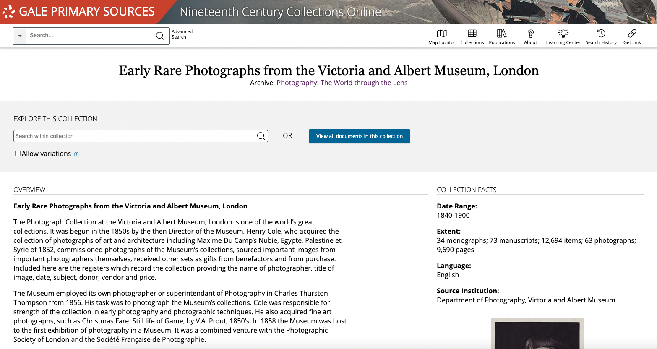Click the Source Institution label
Screen dimensions: 657x349
pyautogui.click(x=468, y=291)
